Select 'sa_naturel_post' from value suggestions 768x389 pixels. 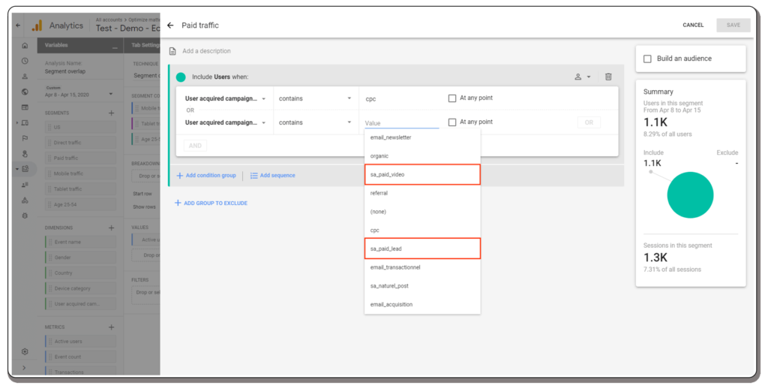[x=422, y=286]
